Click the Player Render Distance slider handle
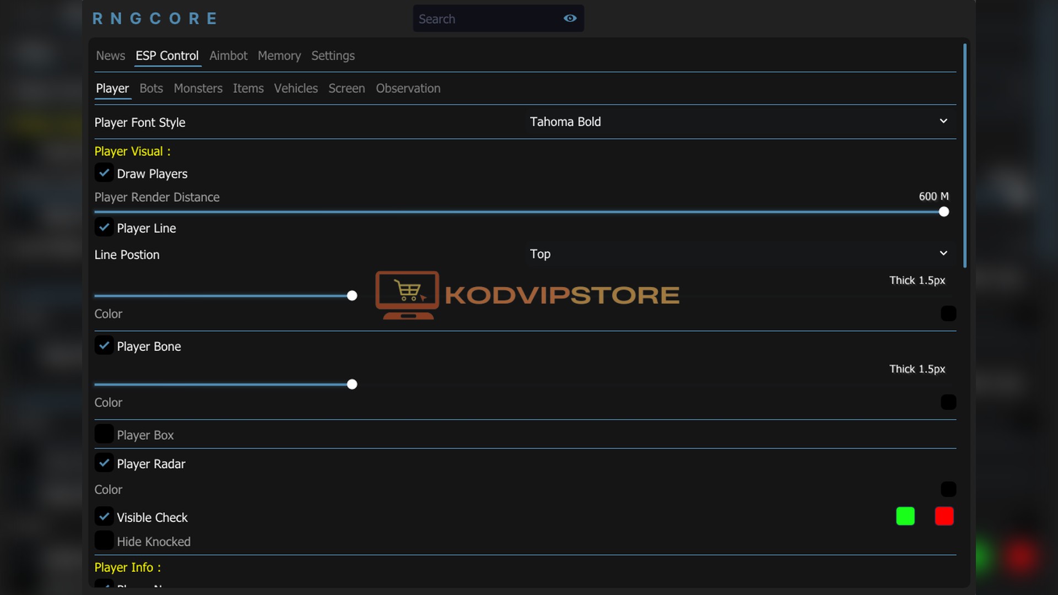Viewport: 1058px width, 595px height. [x=943, y=212]
